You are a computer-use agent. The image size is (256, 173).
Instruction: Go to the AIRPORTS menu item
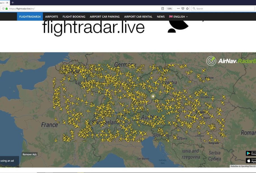[x=51, y=17]
